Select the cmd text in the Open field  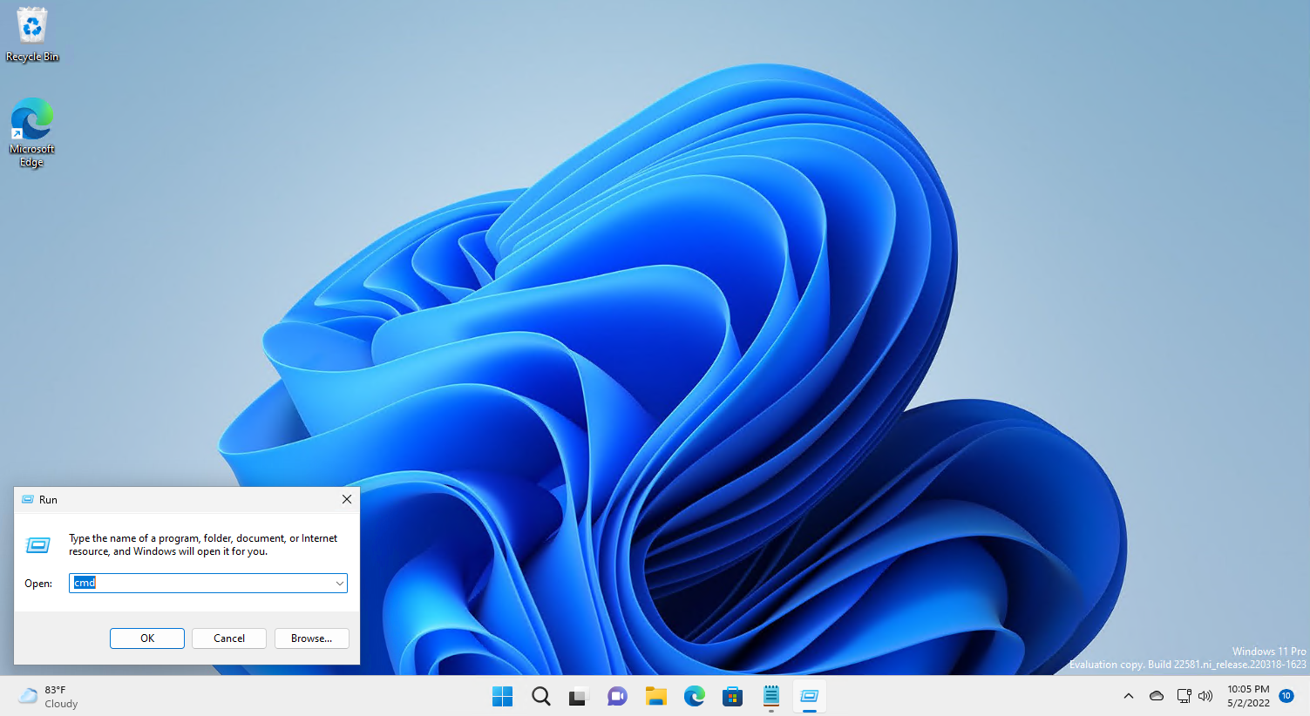85,582
